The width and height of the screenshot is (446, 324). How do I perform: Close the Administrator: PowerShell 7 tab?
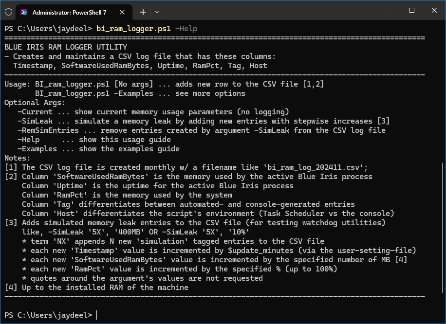(x=122, y=12)
